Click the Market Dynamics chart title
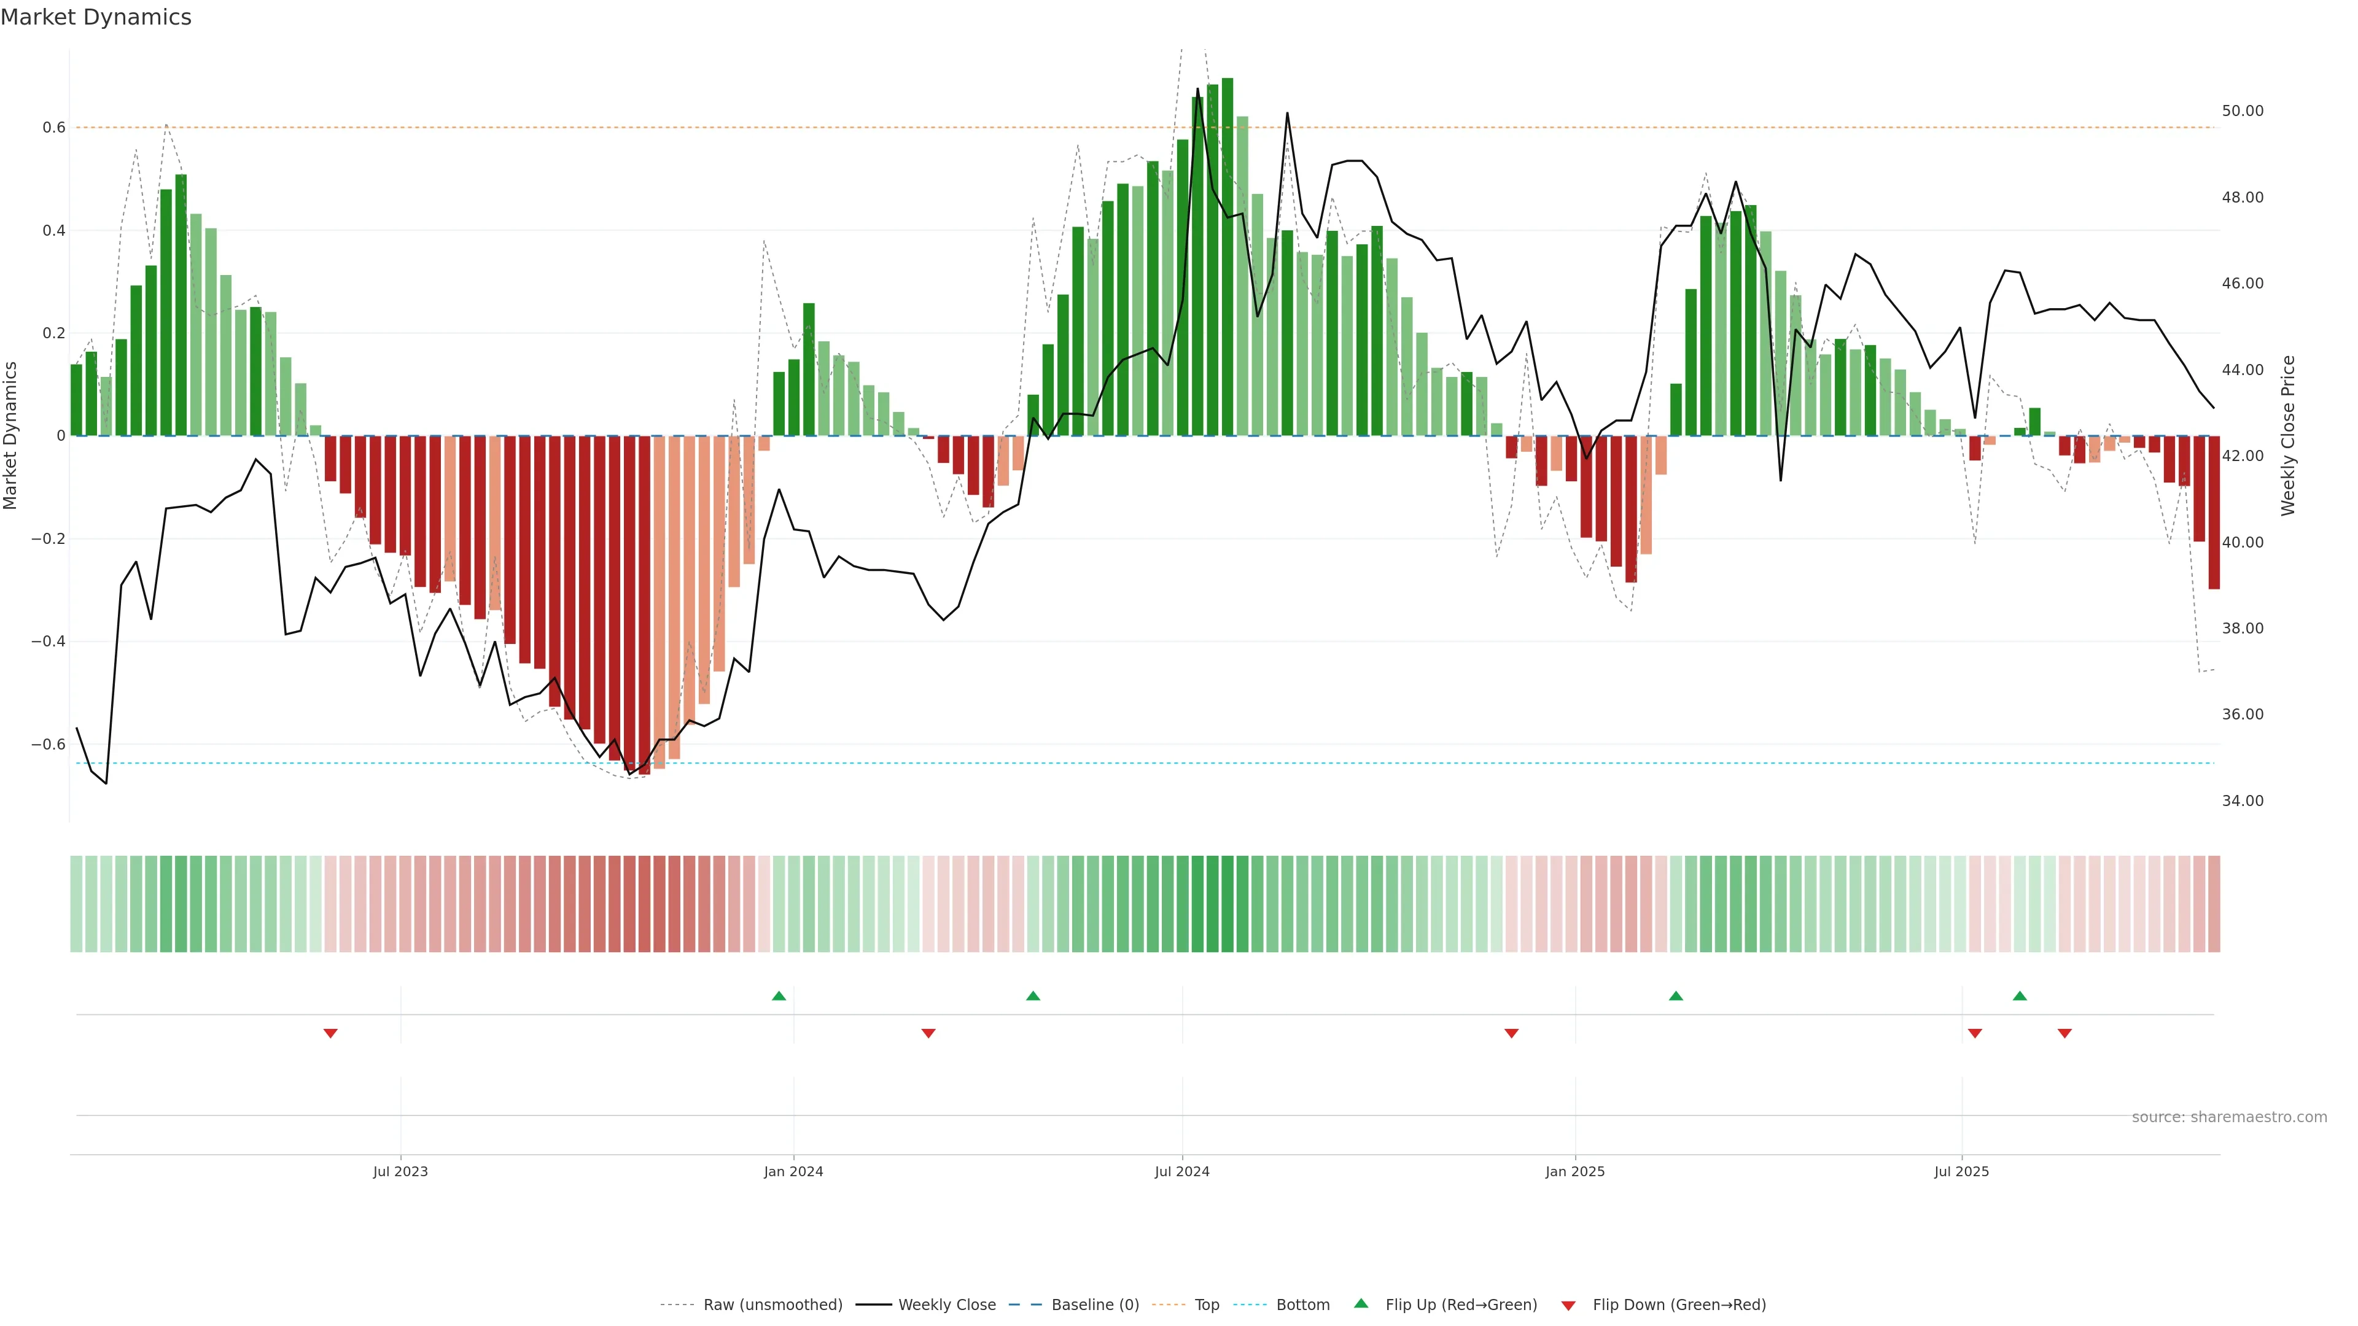 click(96, 17)
